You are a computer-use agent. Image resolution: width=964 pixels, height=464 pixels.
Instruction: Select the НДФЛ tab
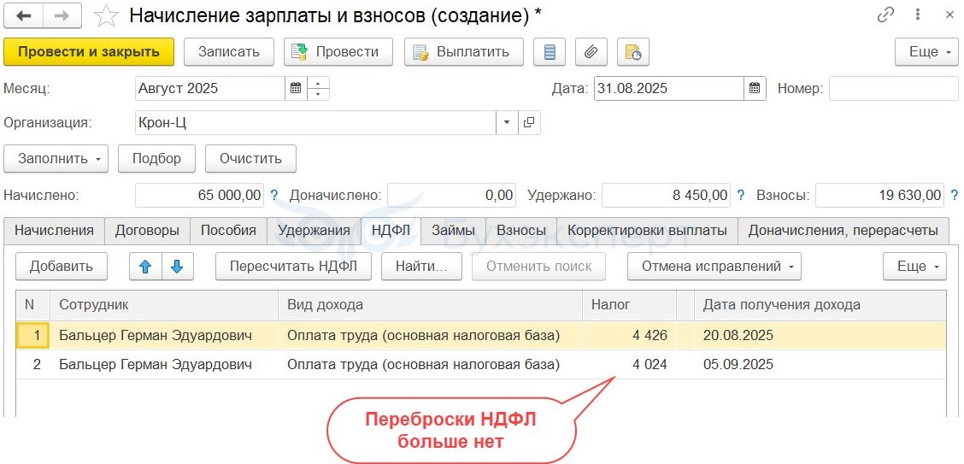pos(391,231)
